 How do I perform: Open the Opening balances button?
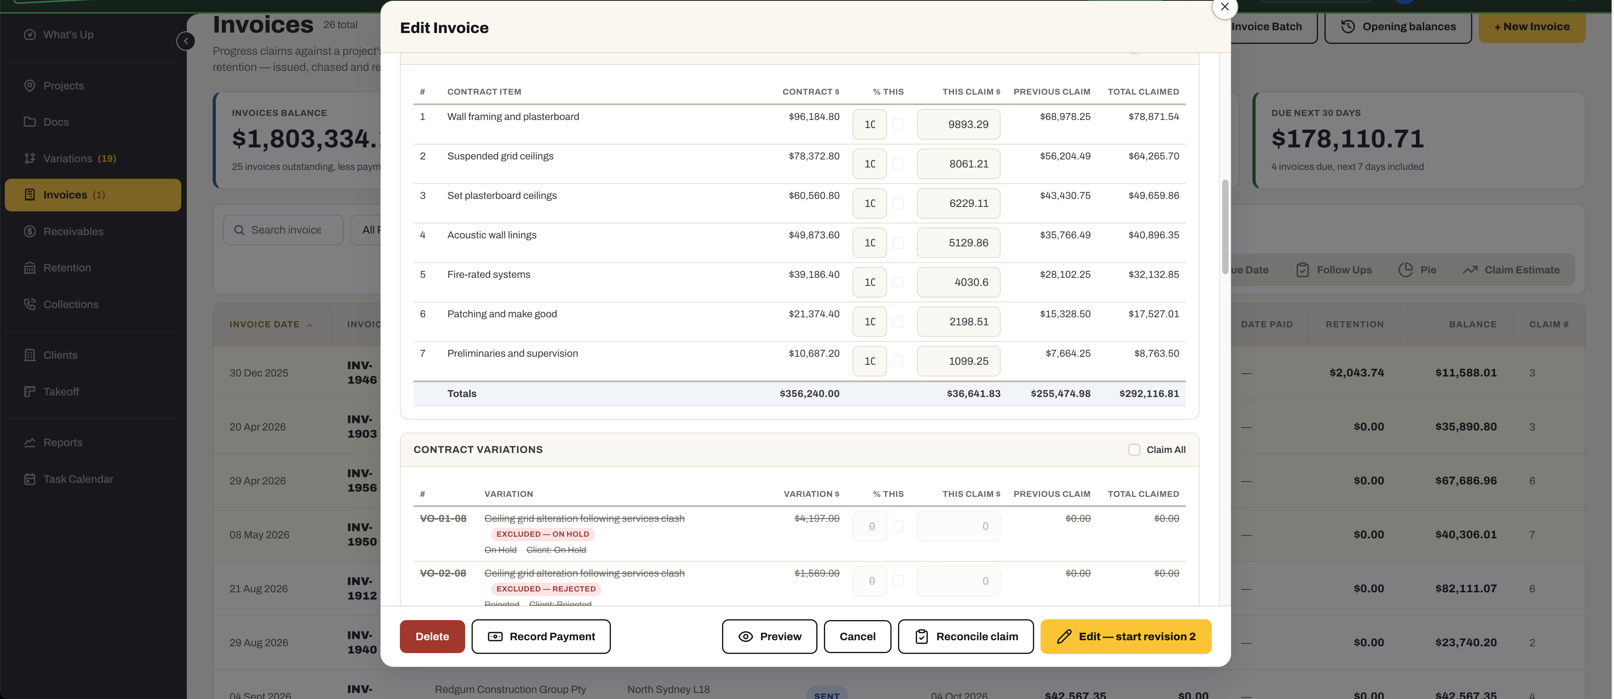pos(1398,26)
